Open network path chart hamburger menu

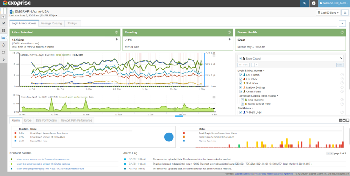tap(214, 97)
